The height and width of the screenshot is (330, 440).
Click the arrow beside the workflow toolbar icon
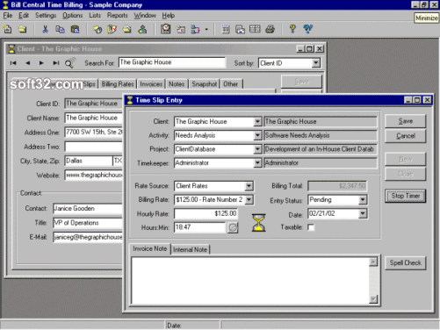tap(206, 29)
